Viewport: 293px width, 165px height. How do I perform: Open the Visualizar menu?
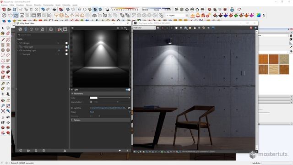(x=20, y=5)
